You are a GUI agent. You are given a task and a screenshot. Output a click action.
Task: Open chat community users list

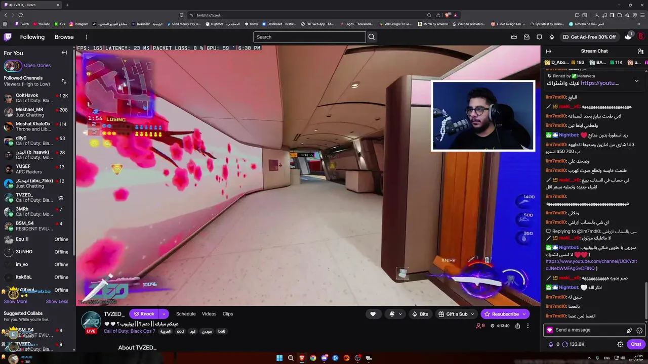pos(640,51)
